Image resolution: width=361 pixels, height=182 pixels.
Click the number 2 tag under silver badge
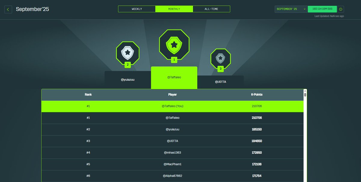point(128,65)
